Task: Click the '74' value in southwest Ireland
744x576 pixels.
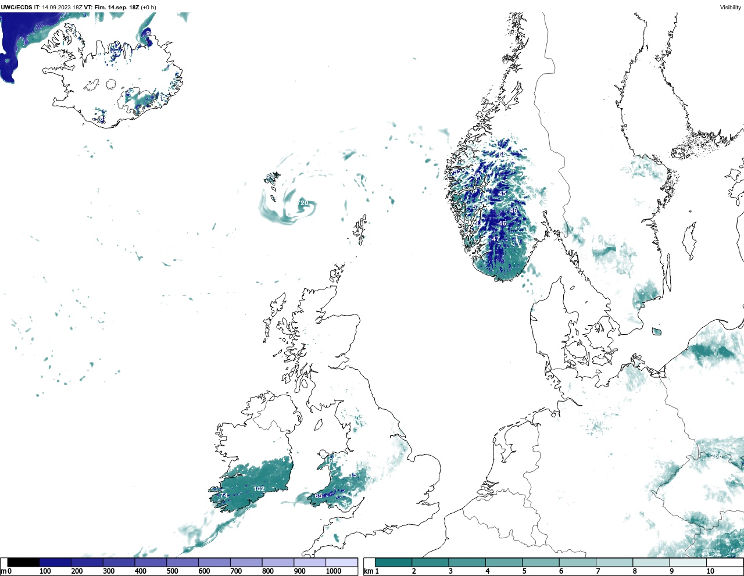Action: pyautogui.click(x=224, y=495)
